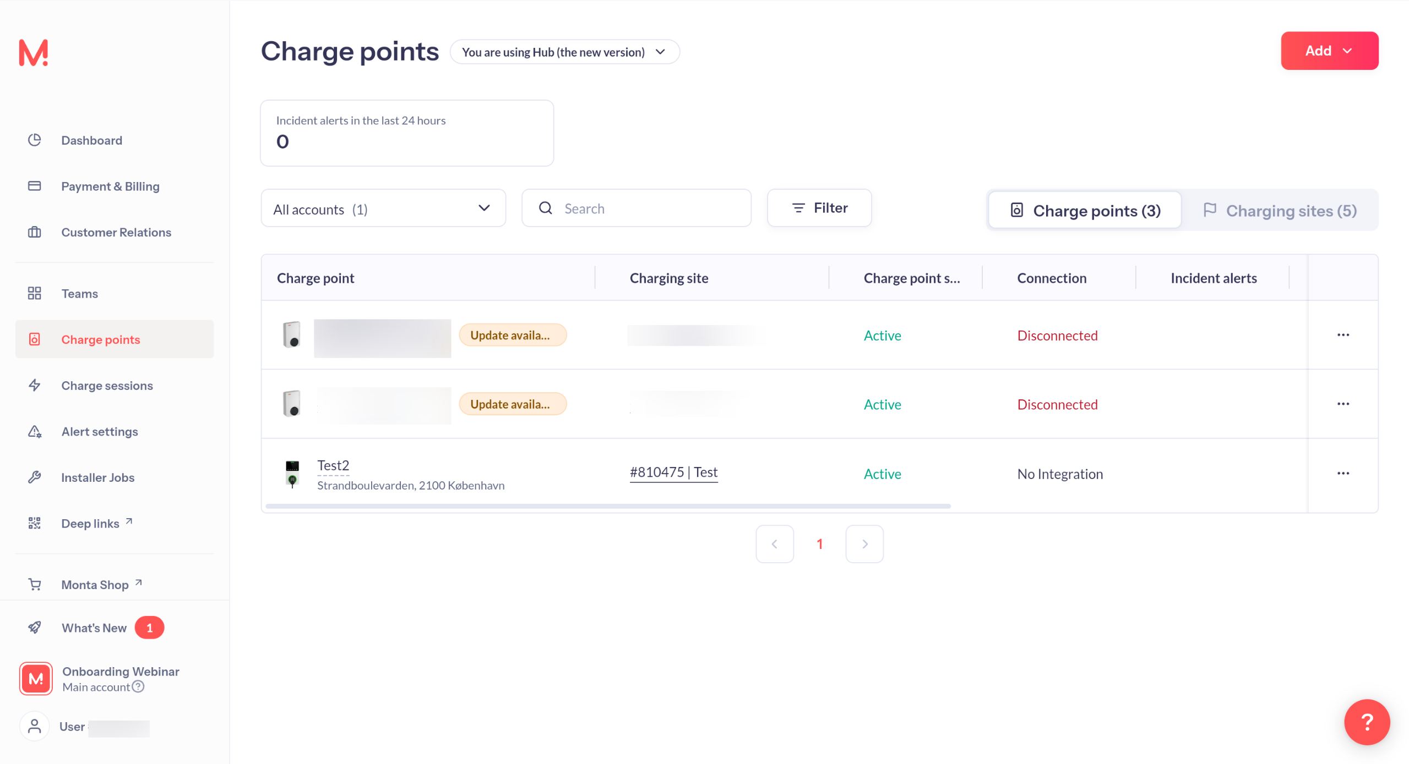Open the three-dot menu for Test2 row

(1342, 473)
